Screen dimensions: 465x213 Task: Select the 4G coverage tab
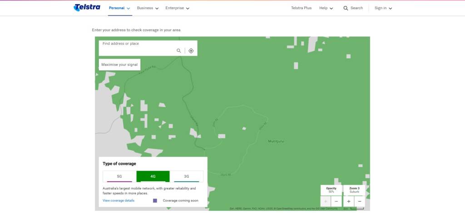tap(153, 176)
